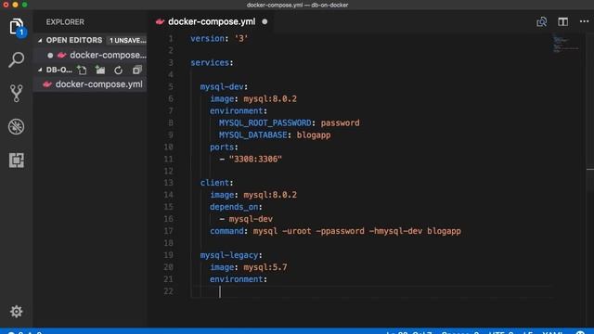Click the 'blogapp' value on line 9
This screenshot has height=334, width=594.
[x=314, y=135]
